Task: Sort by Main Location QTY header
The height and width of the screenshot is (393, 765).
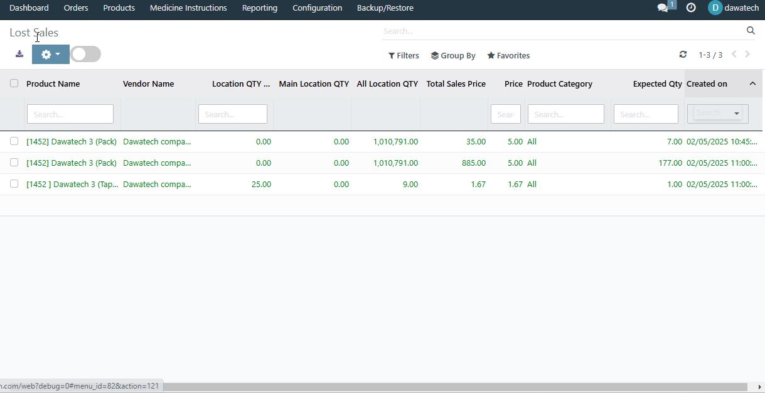Action: [x=314, y=83]
